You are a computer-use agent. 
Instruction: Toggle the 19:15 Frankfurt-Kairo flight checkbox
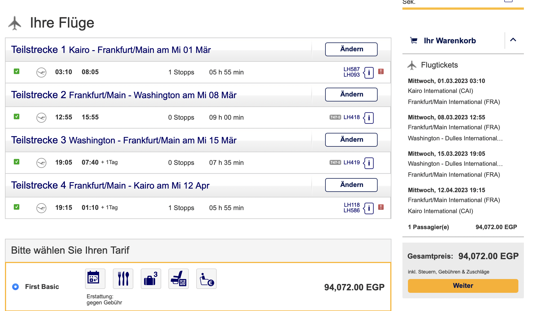(x=17, y=207)
